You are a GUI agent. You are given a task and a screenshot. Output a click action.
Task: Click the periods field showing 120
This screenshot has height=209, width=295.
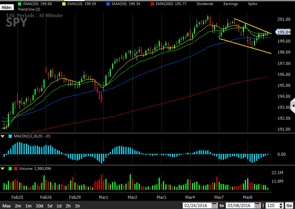[x=271, y=205]
